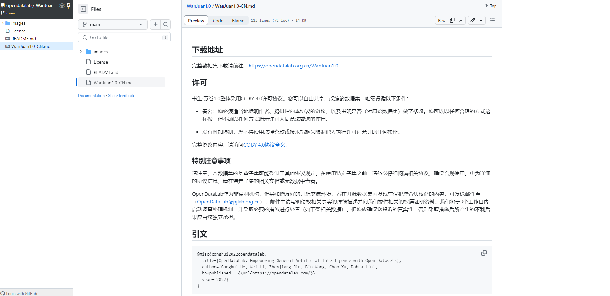Collapse the Files tree panel
Screen dimensions: 610x296
[x=83, y=9]
